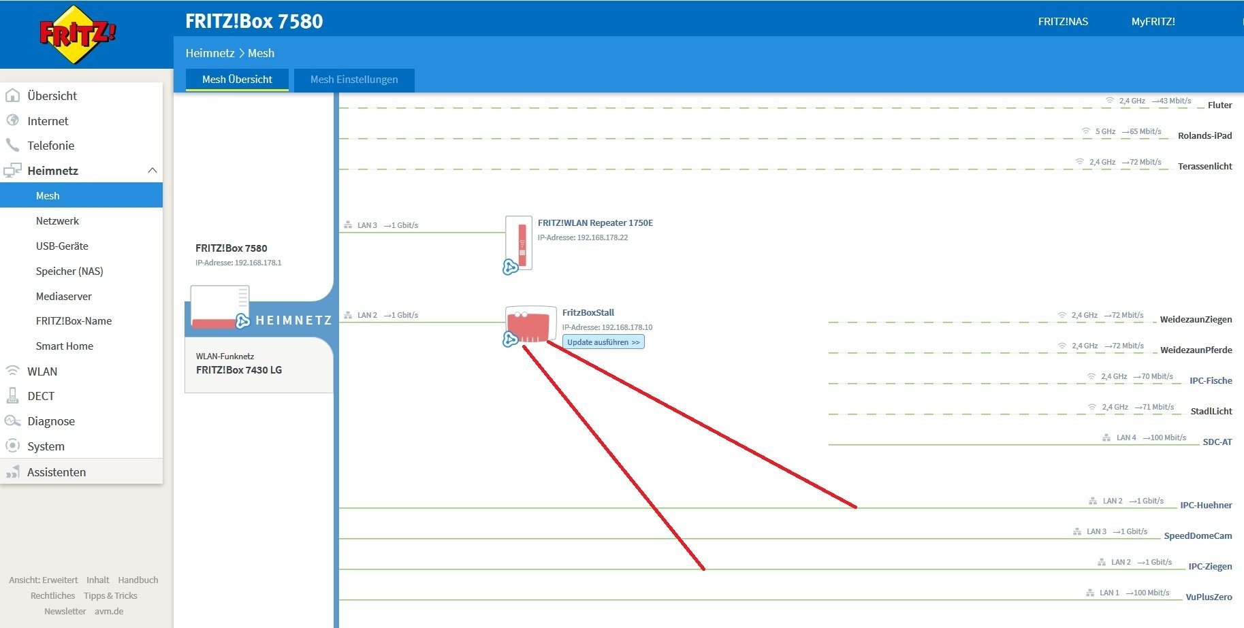Click the mesh badge on FritzBoxStall icon
Viewport: 1244px width, 628px height.
click(510, 339)
